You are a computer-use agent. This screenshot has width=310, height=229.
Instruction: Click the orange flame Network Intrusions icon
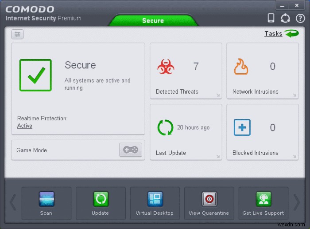[241, 67]
